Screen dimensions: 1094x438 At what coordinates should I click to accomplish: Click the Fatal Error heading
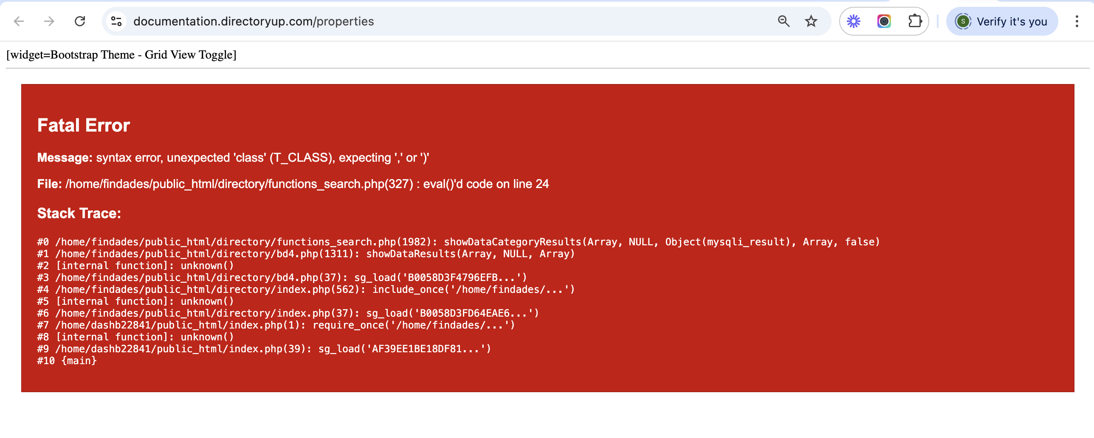click(x=84, y=125)
